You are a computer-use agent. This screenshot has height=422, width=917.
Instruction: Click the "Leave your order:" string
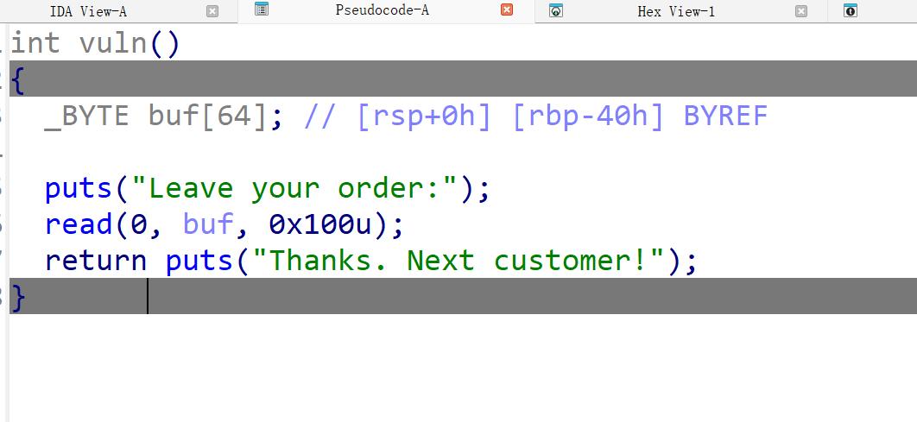(294, 188)
